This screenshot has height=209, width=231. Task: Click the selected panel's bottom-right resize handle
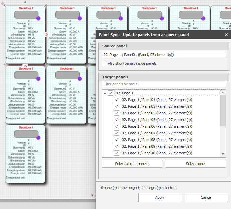[x=46, y=64]
